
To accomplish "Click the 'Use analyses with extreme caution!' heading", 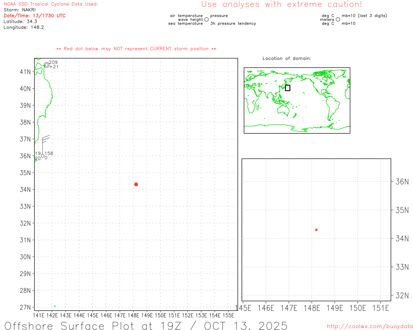I will [281, 5].
